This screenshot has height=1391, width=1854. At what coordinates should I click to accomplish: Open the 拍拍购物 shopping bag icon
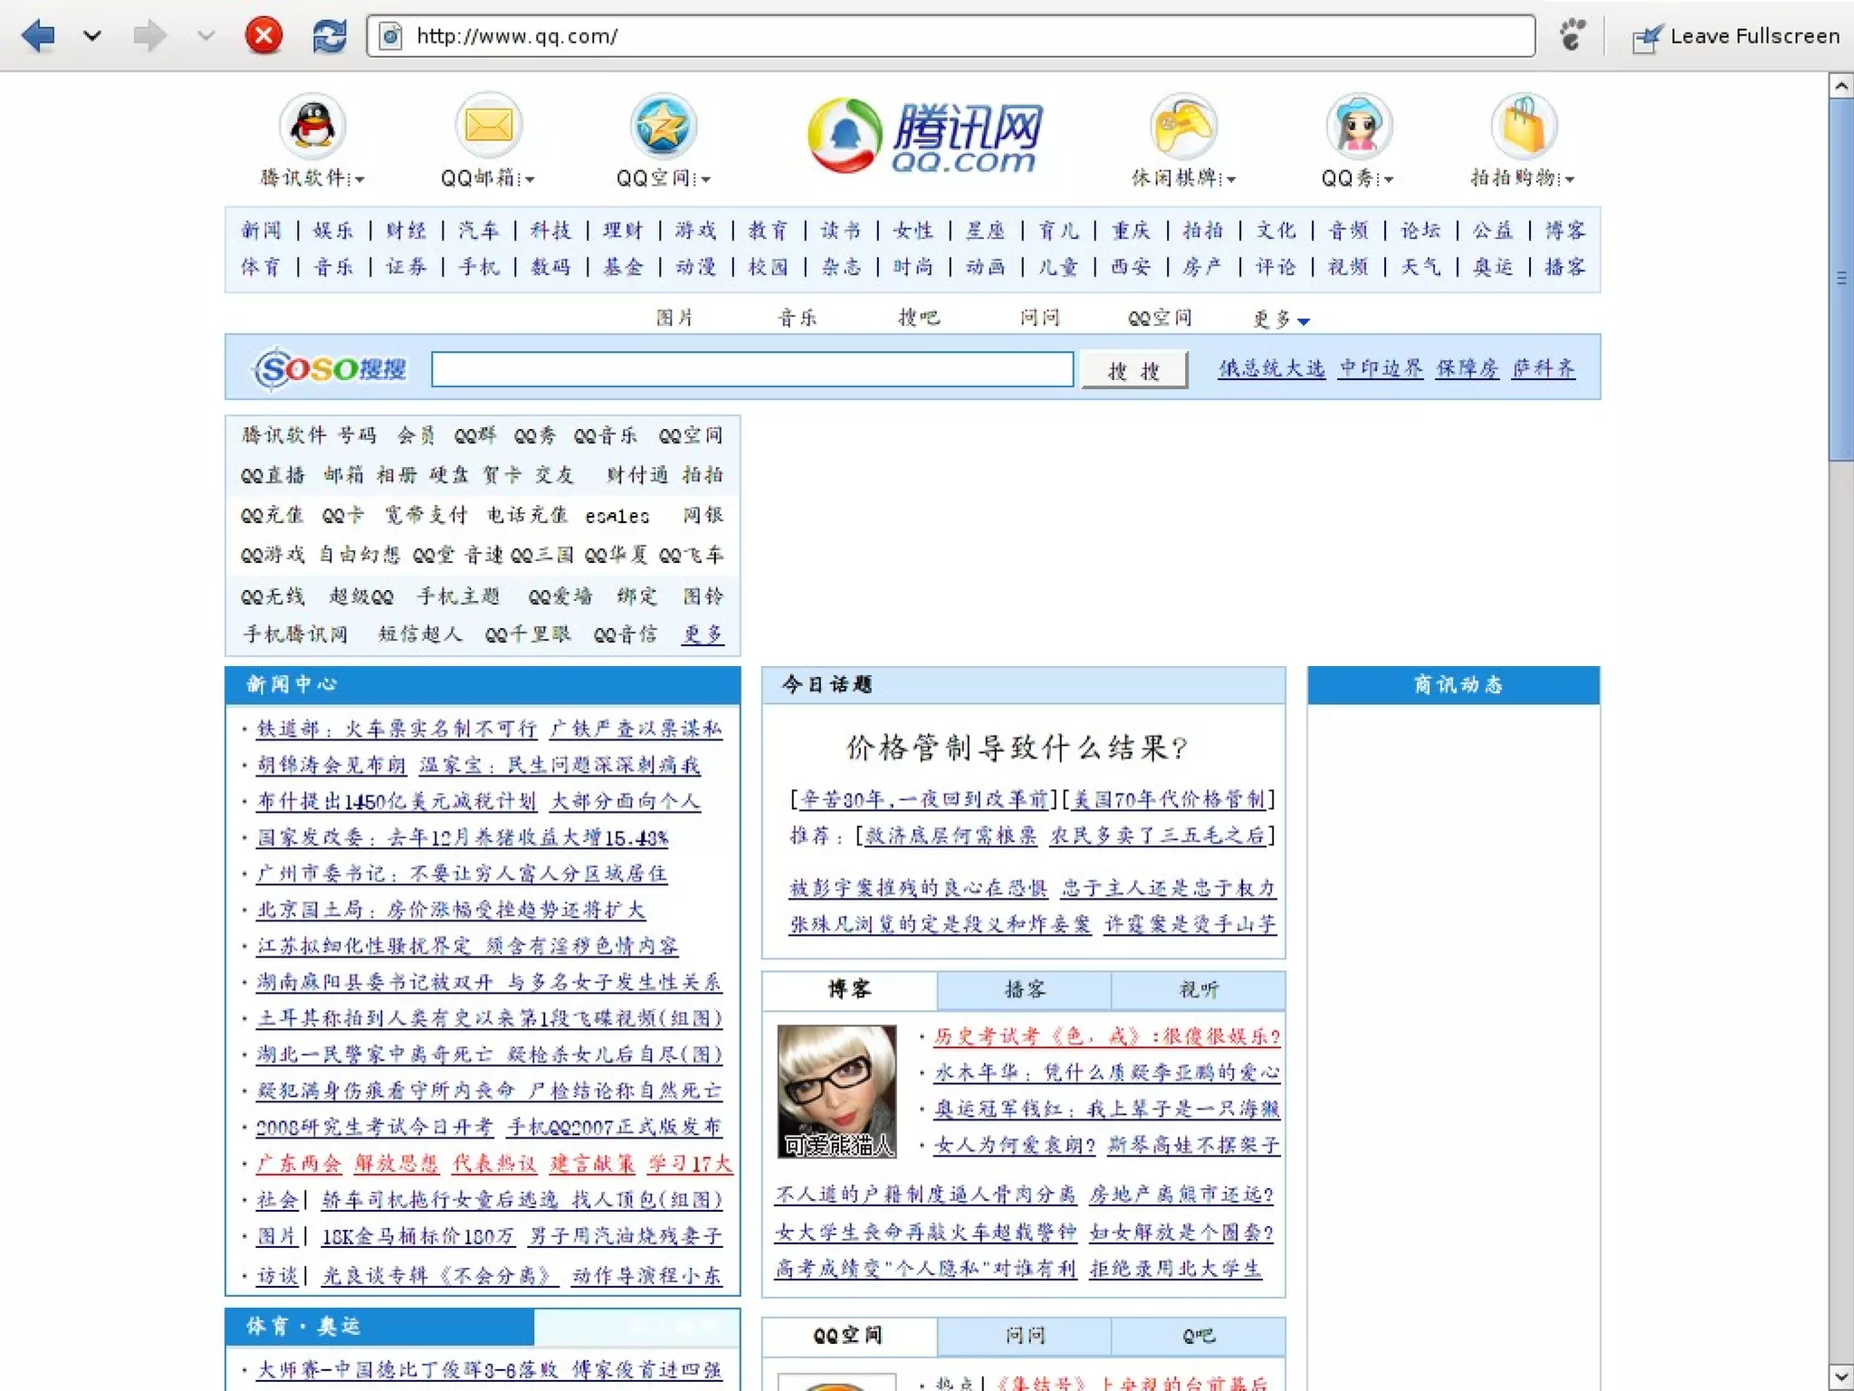[x=1524, y=126]
